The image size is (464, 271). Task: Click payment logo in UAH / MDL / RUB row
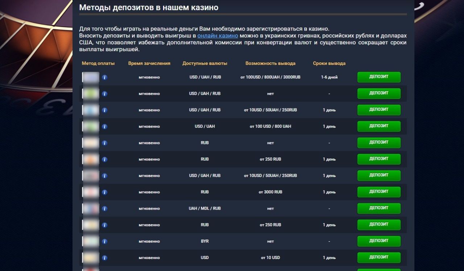[91, 209]
